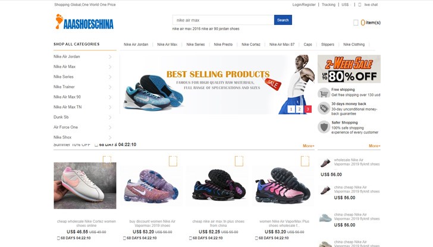This screenshot has height=247, width=433.
Task: Click the 2-Week Sale 80% OFF banner
Action: click(x=349, y=69)
